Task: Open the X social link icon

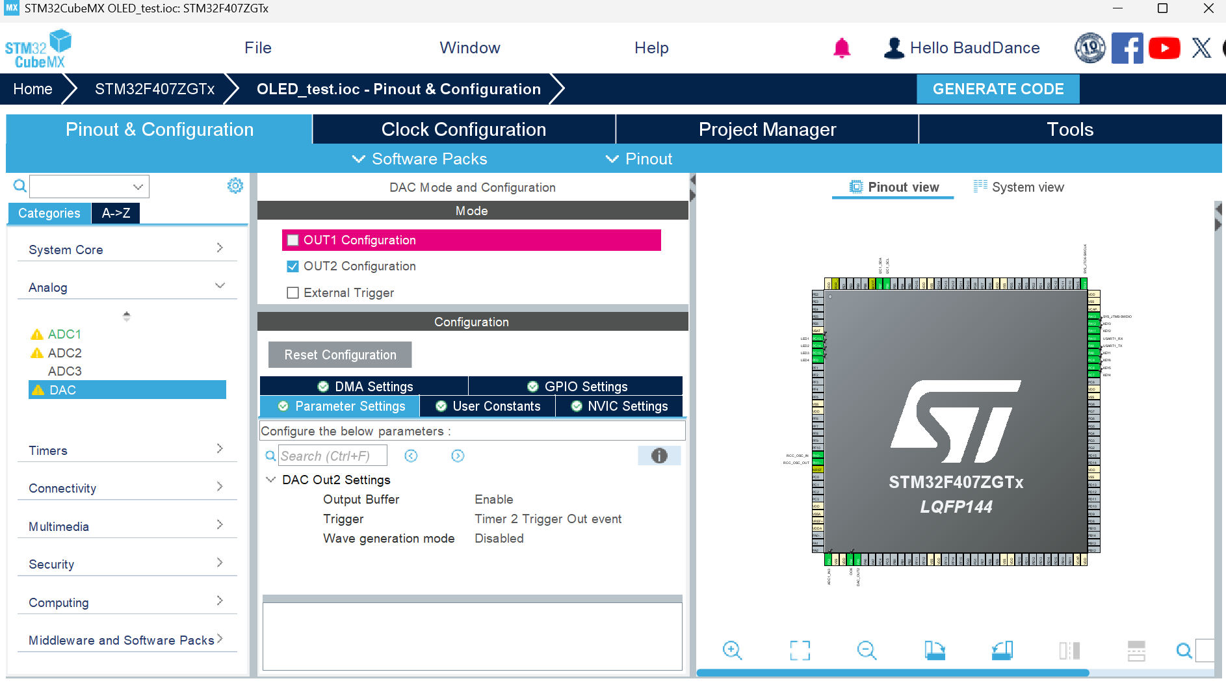Action: point(1201,48)
